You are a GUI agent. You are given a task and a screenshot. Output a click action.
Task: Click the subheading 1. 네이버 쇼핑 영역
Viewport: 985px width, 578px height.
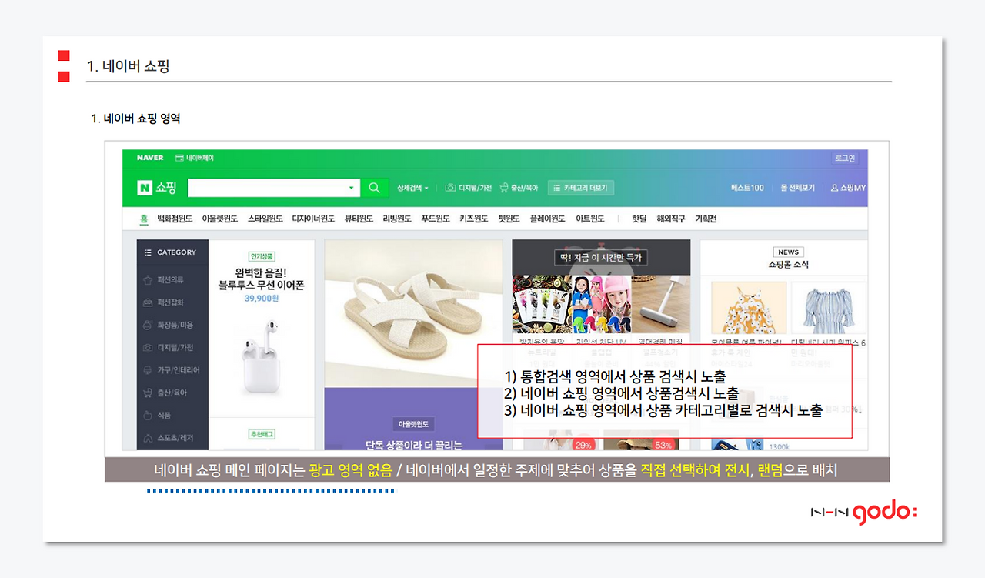(x=135, y=119)
